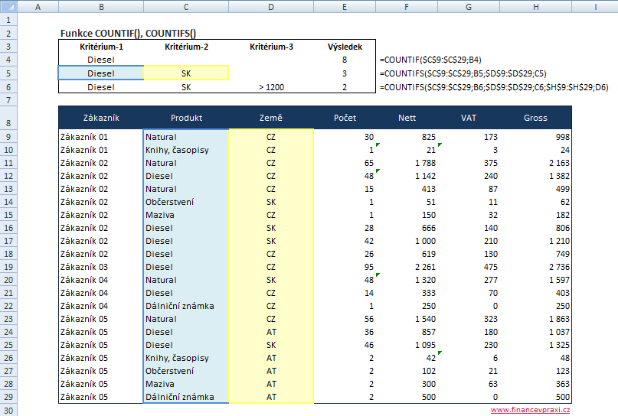Select the '> 1200' criterion cell
The image size is (618, 416).
click(271, 87)
